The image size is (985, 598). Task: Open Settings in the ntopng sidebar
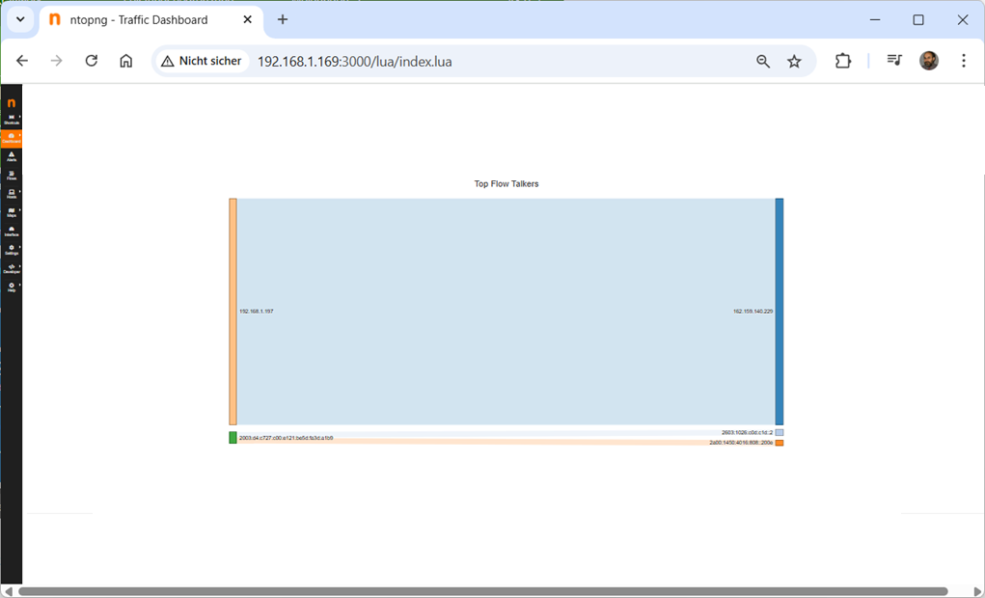[x=12, y=250]
